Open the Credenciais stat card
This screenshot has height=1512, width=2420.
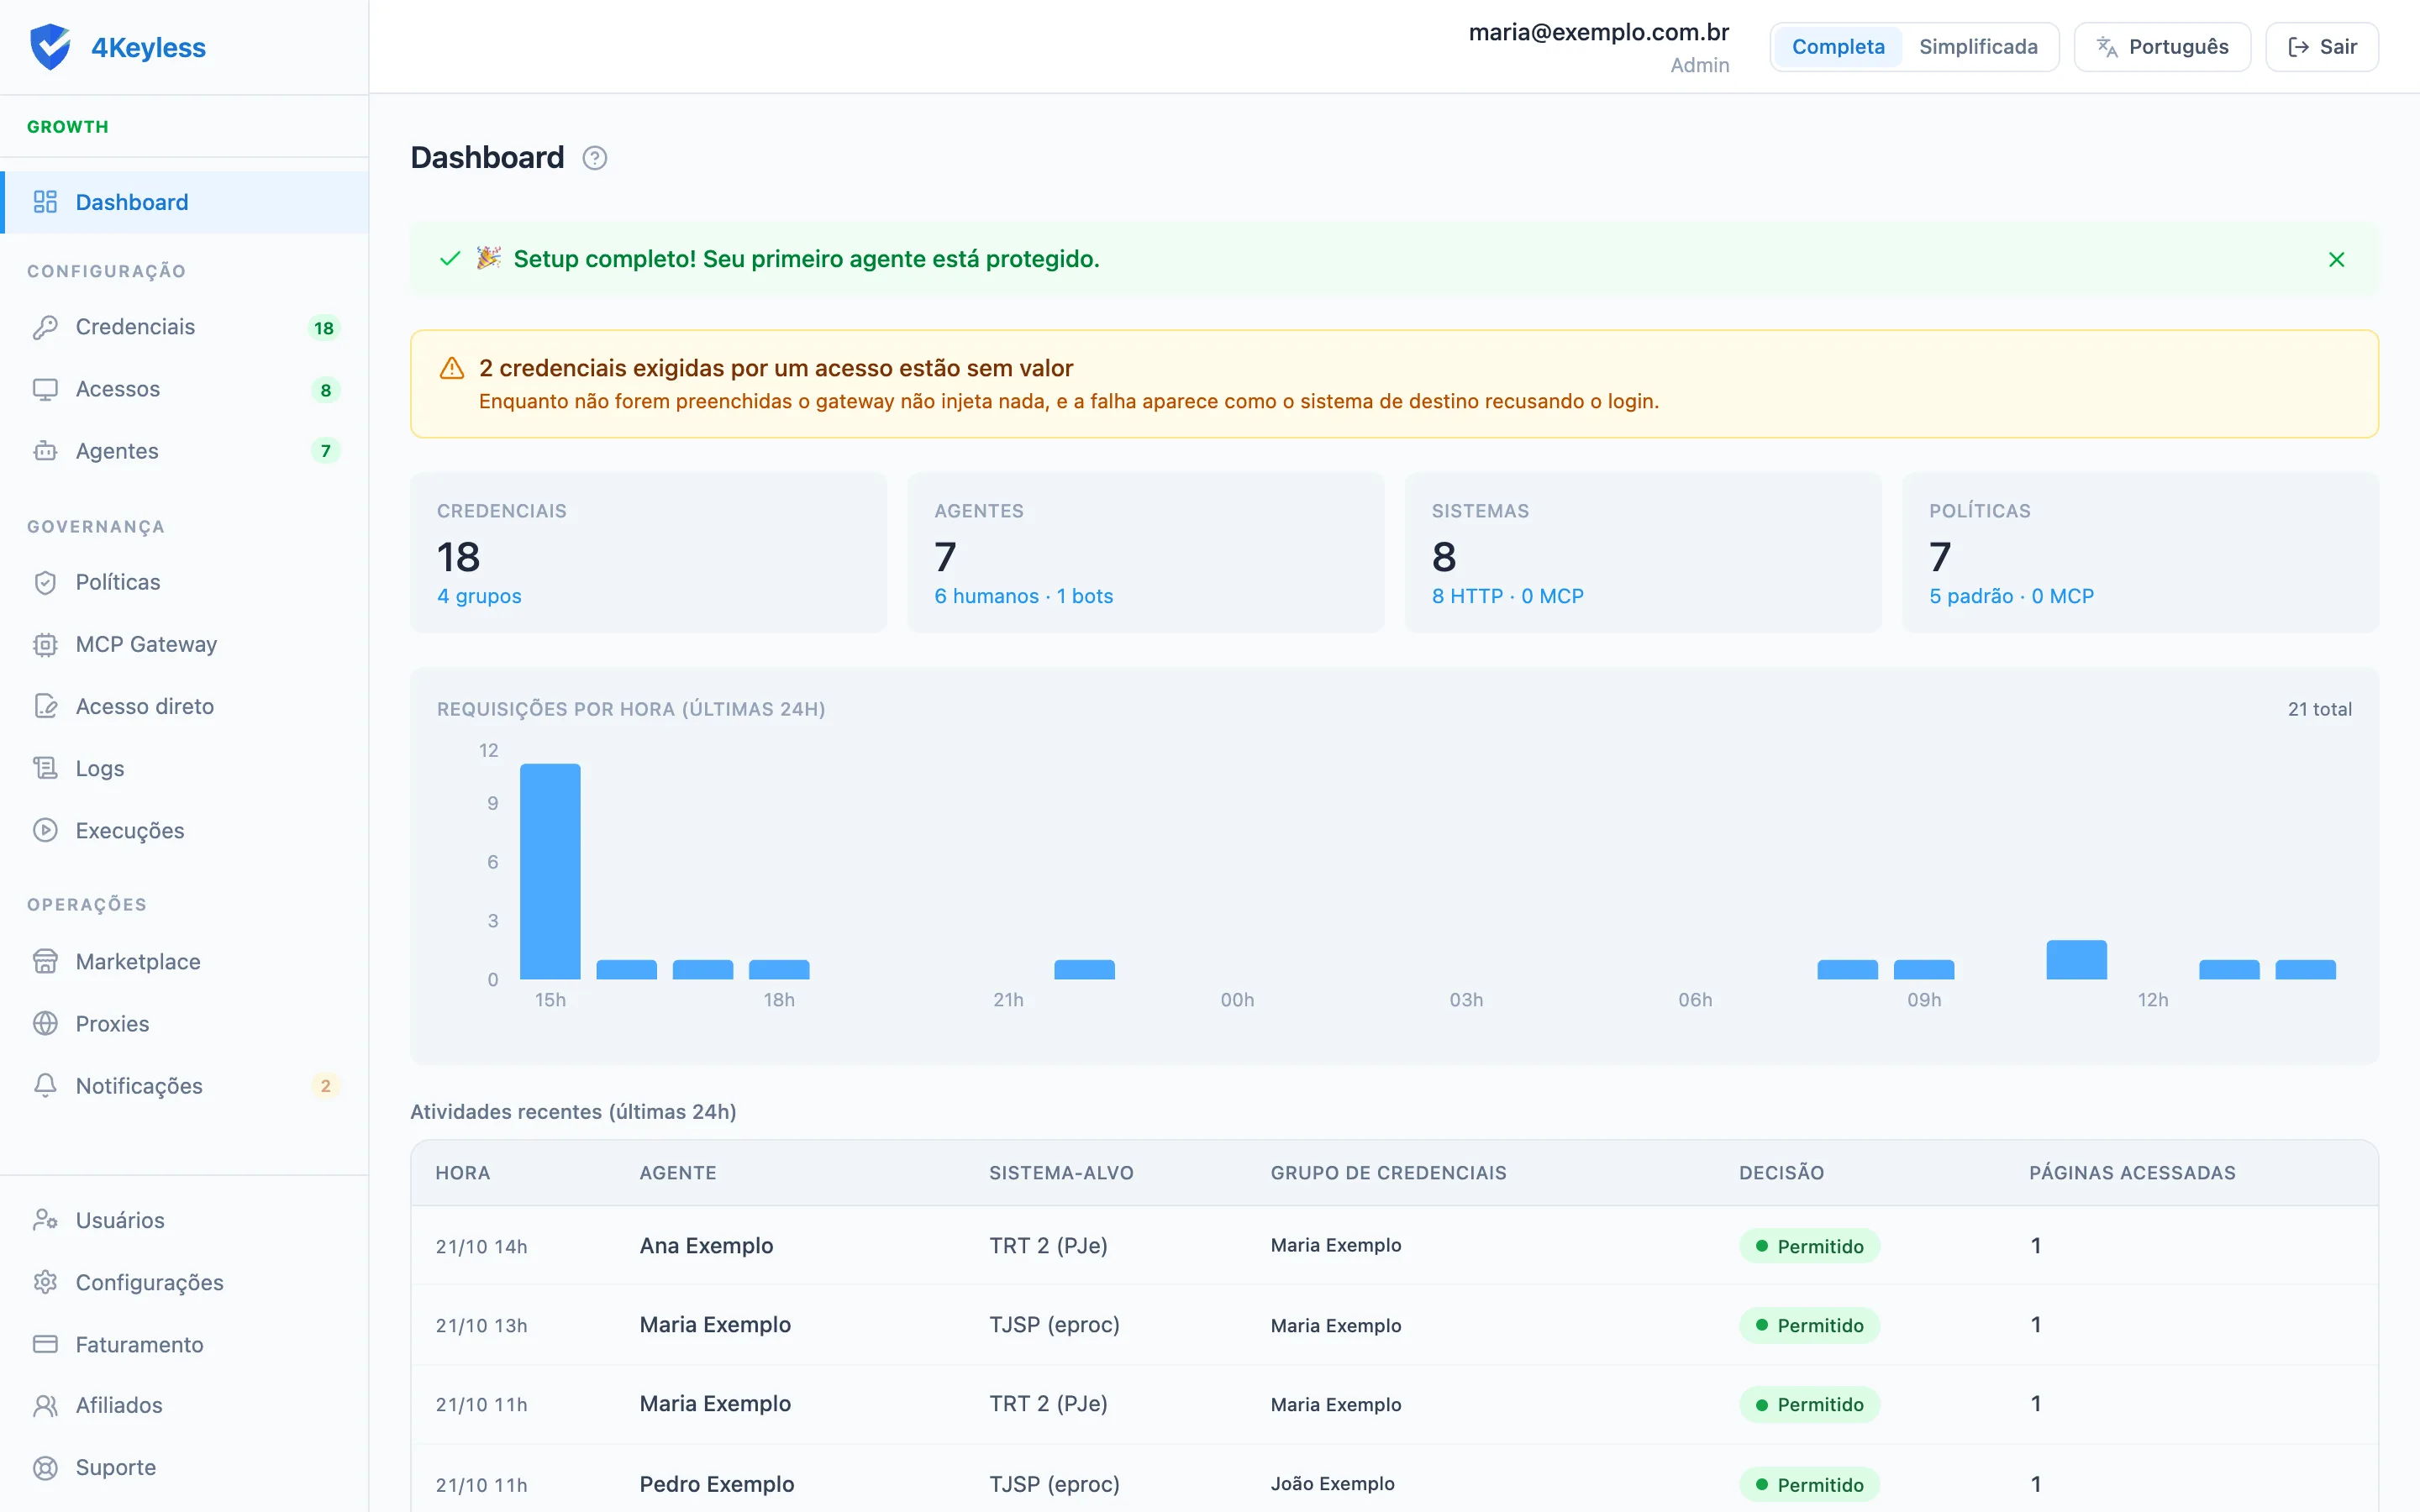click(x=648, y=553)
